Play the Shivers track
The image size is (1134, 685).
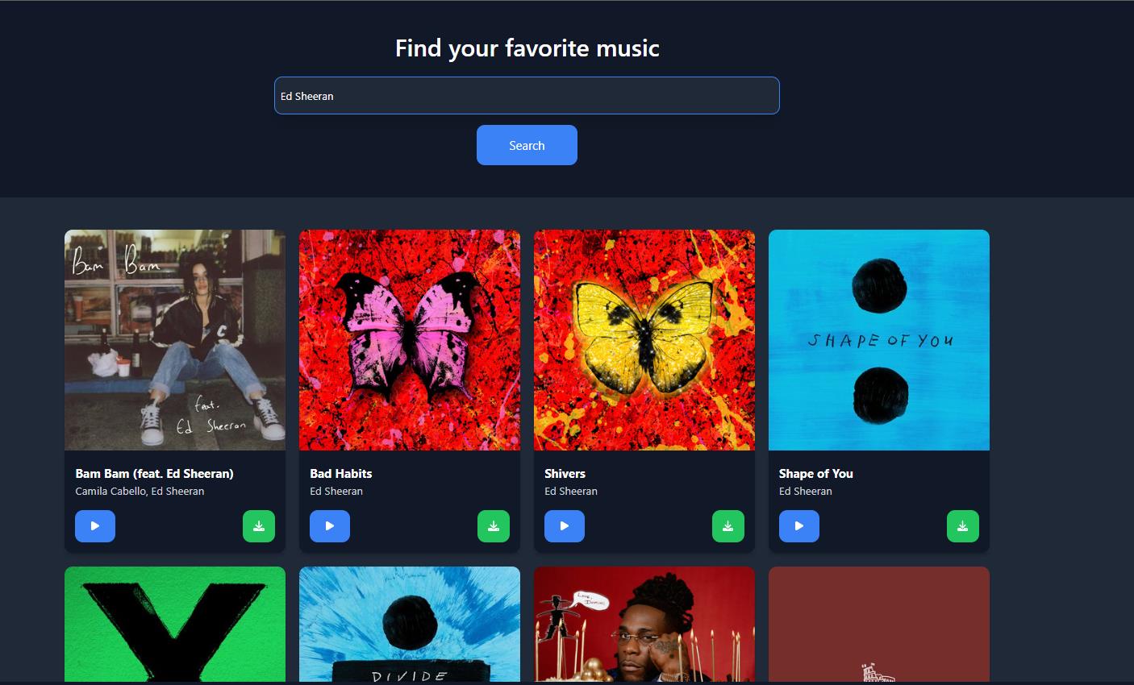point(565,526)
